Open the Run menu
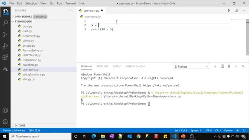249x140 pixels. point(60,3)
